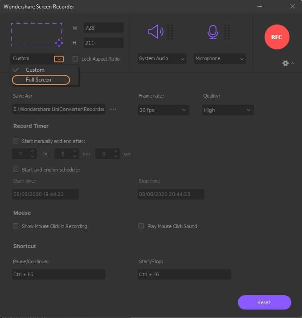302x318 pixels.
Task: Click the red REC record button
Action: click(277, 37)
